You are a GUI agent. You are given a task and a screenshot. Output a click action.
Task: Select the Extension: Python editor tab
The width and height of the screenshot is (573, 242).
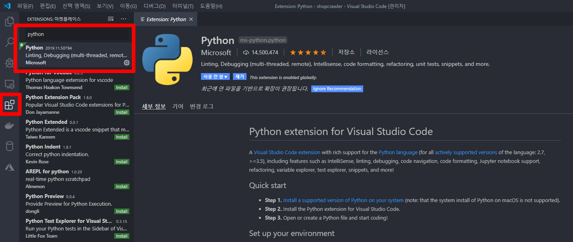pyautogui.click(x=165, y=19)
